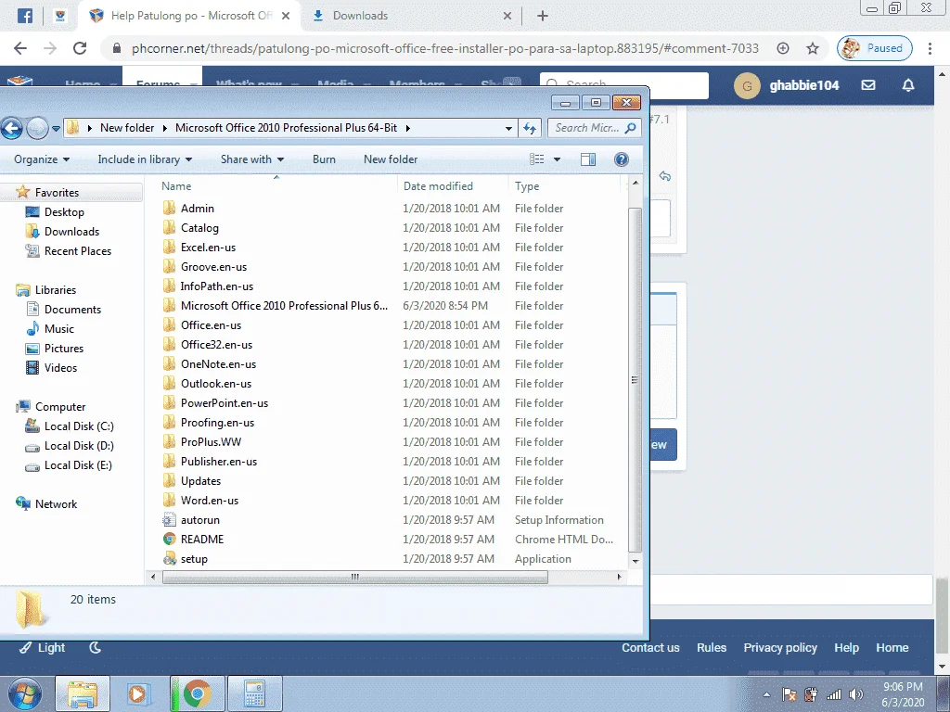
Task: Select the Catalog folder
Action: coord(199,228)
